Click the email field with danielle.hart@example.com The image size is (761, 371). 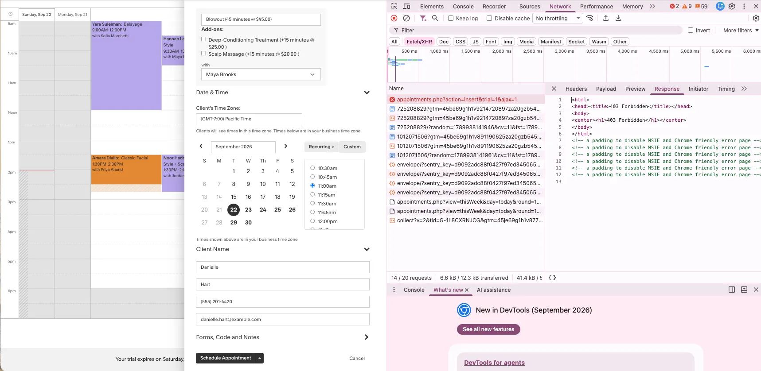click(x=283, y=319)
